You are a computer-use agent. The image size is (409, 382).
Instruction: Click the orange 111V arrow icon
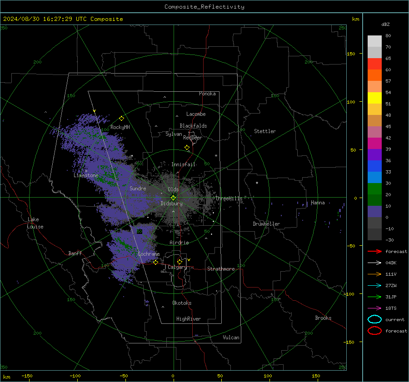click(x=374, y=274)
